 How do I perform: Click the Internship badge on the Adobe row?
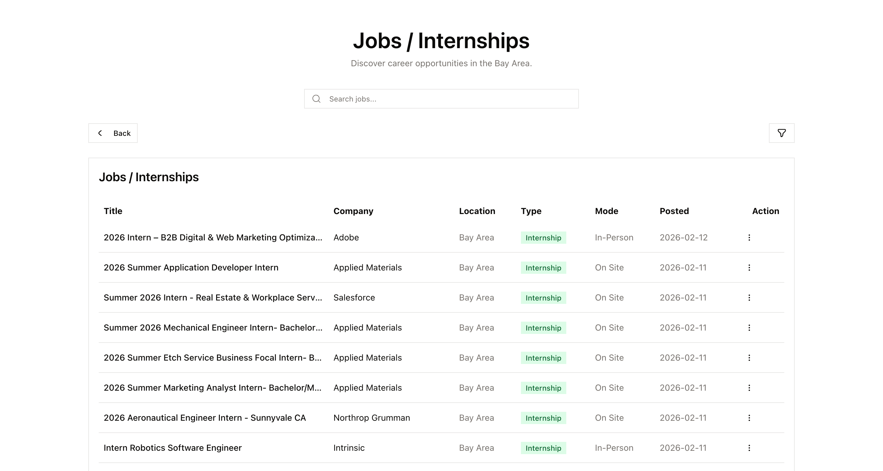click(x=543, y=238)
